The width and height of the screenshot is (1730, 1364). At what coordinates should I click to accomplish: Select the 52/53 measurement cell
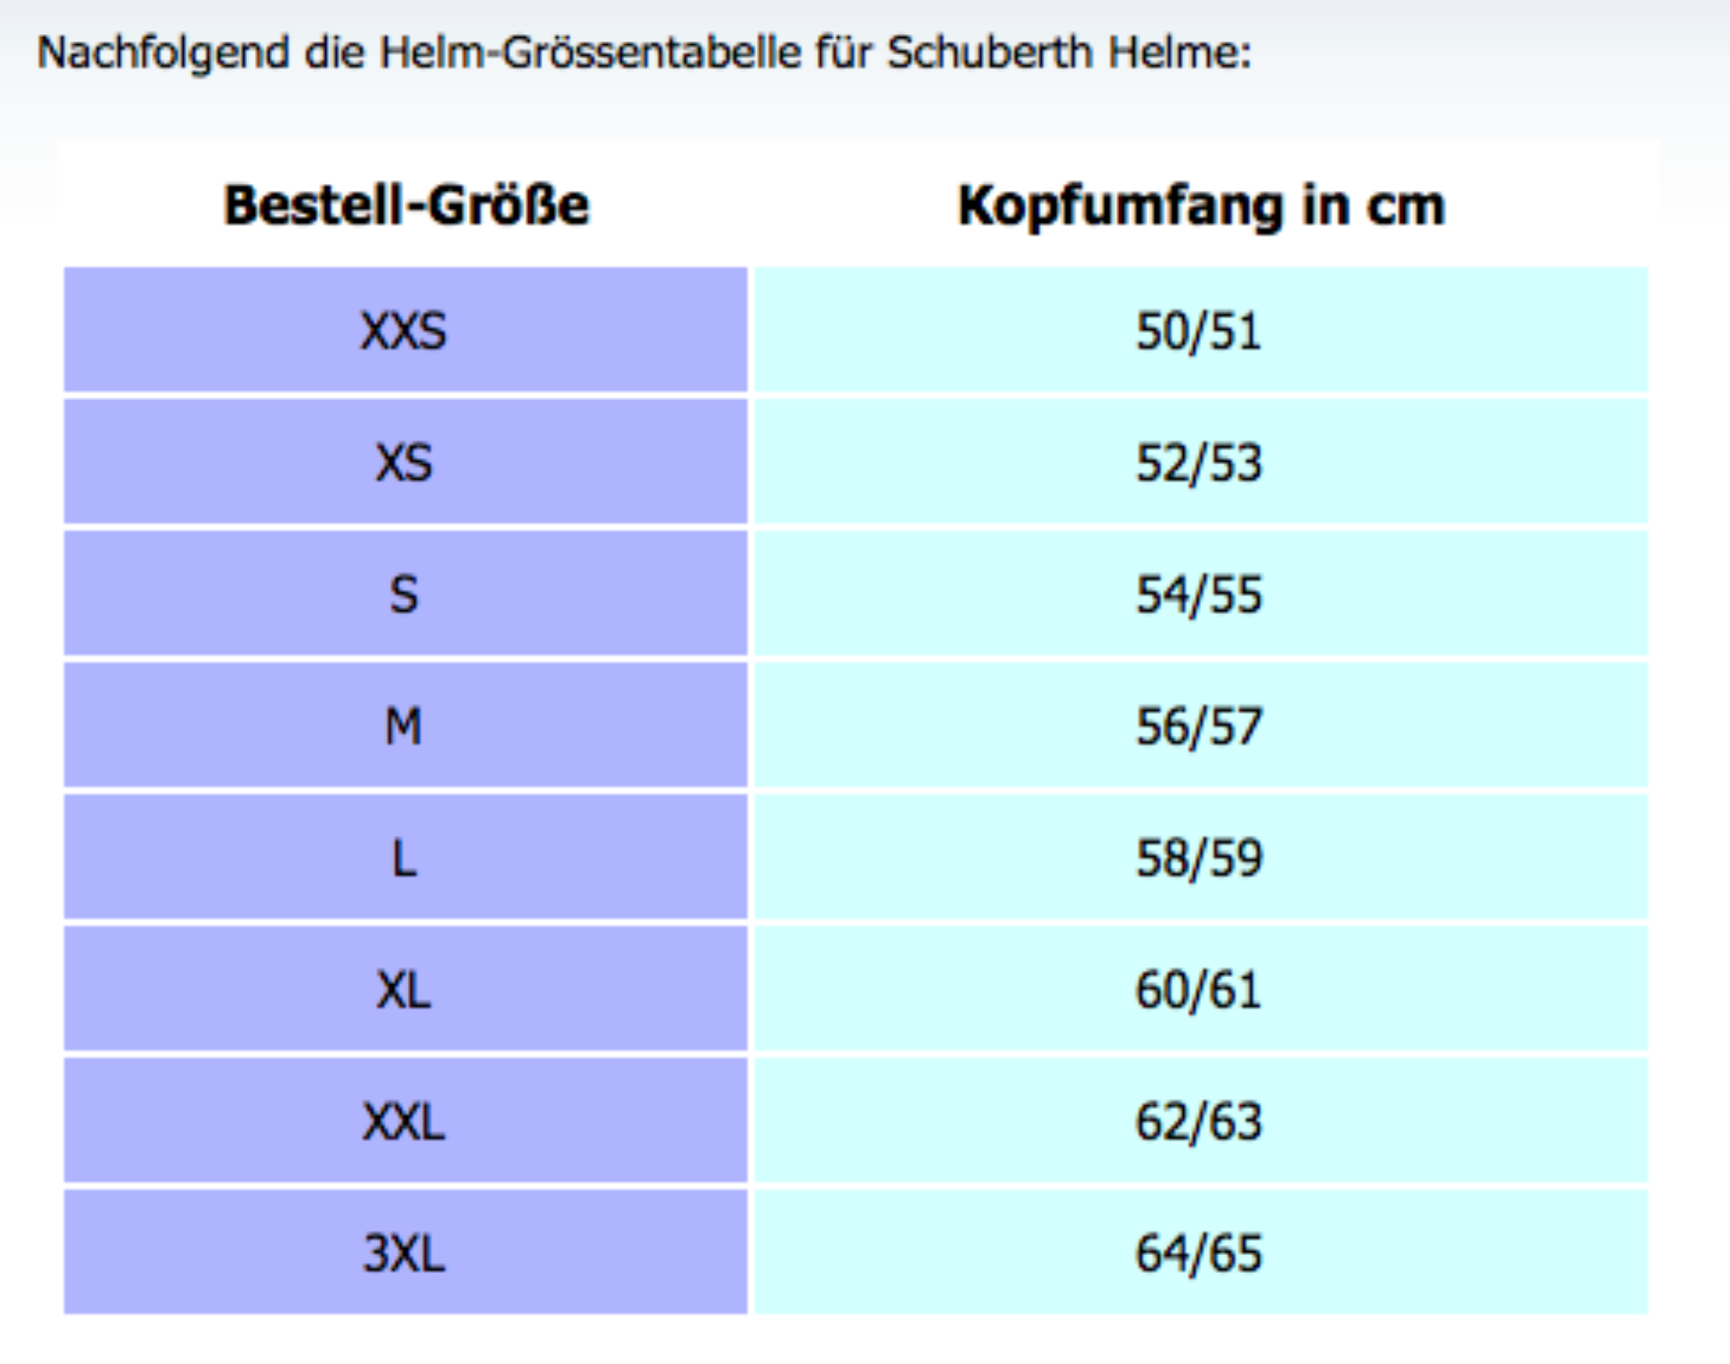tap(1199, 462)
